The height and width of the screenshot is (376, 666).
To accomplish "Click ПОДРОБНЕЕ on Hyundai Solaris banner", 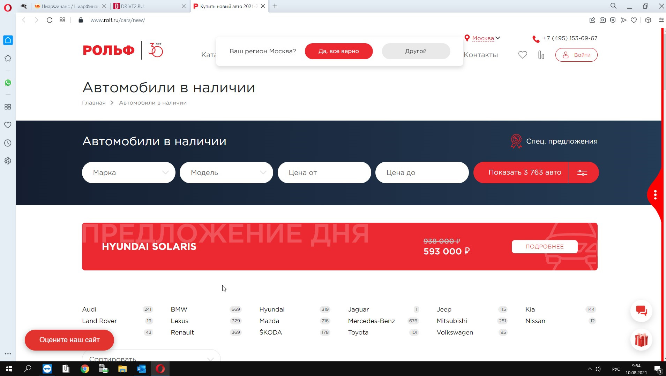I will (545, 246).
